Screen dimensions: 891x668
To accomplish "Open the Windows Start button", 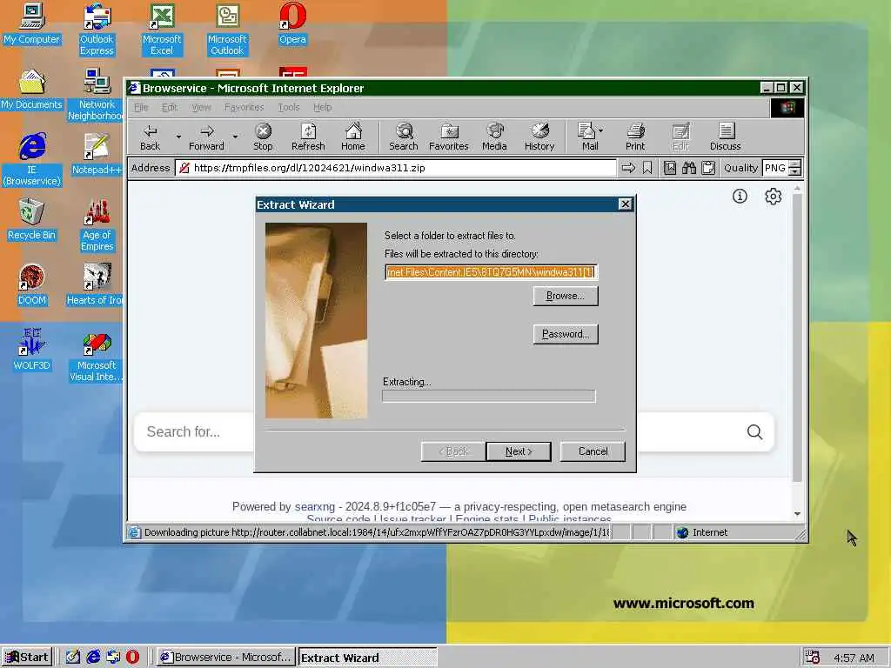I will click(27, 658).
